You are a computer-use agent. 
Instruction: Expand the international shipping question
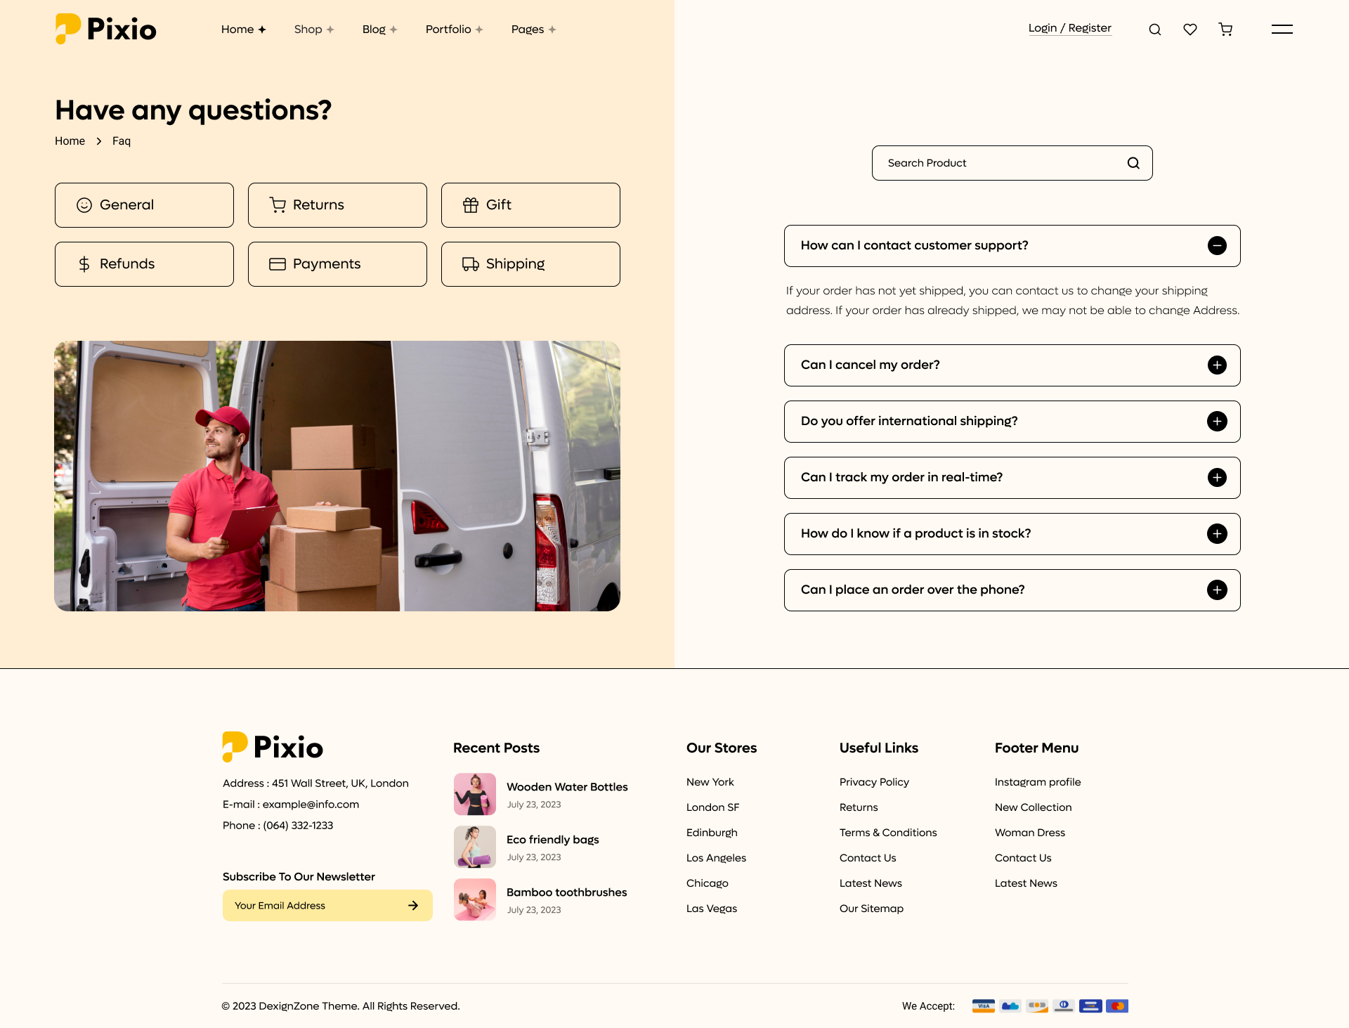click(x=1216, y=421)
